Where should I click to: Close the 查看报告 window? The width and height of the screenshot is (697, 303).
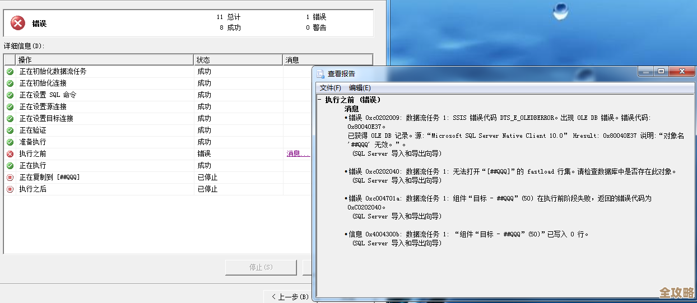pyautogui.click(x=682, y=71)
